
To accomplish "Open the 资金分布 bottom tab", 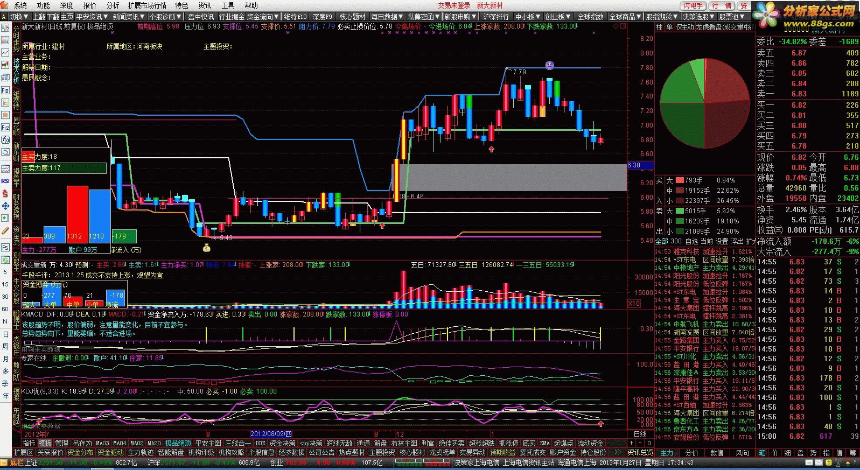I will [x=80, y=452].
